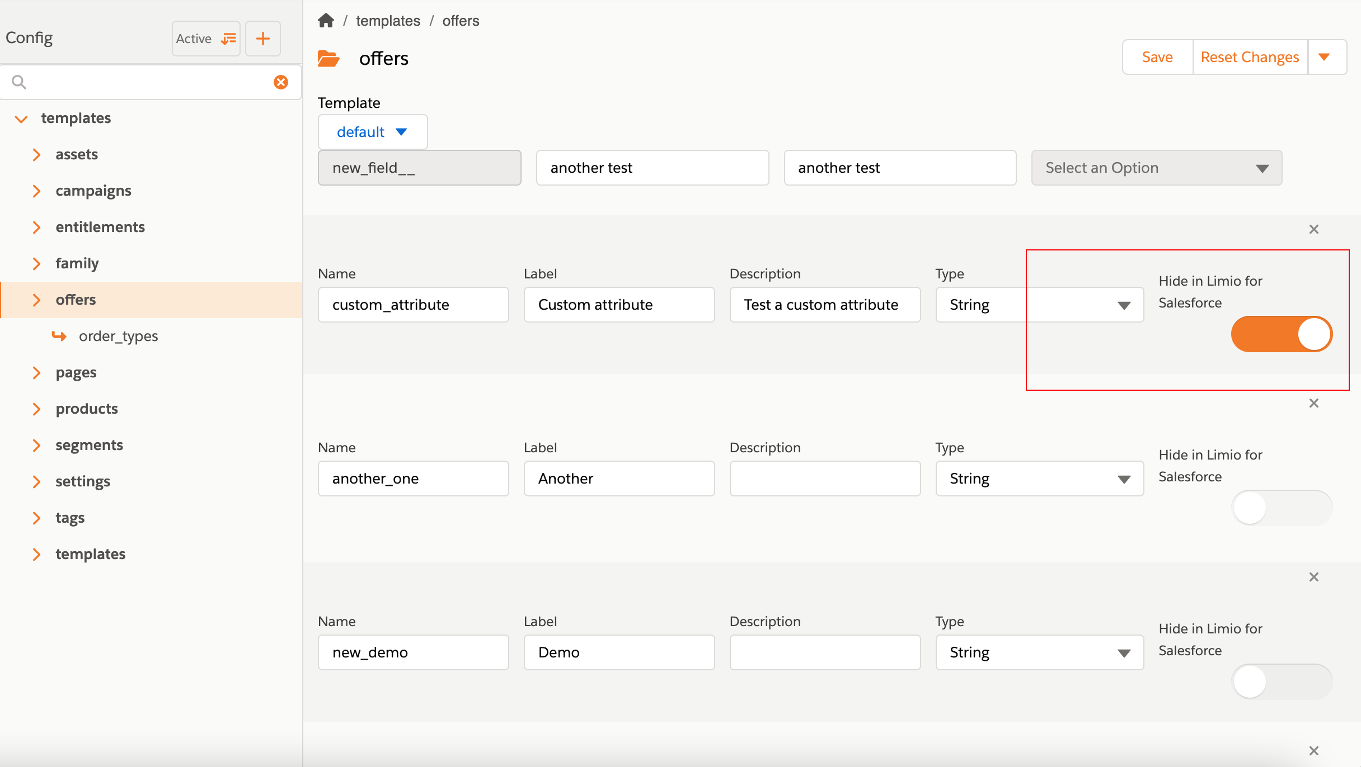Edit the new_demo Name field
1361x767 pixels.
pyautogui.click(x=414, y=652)
